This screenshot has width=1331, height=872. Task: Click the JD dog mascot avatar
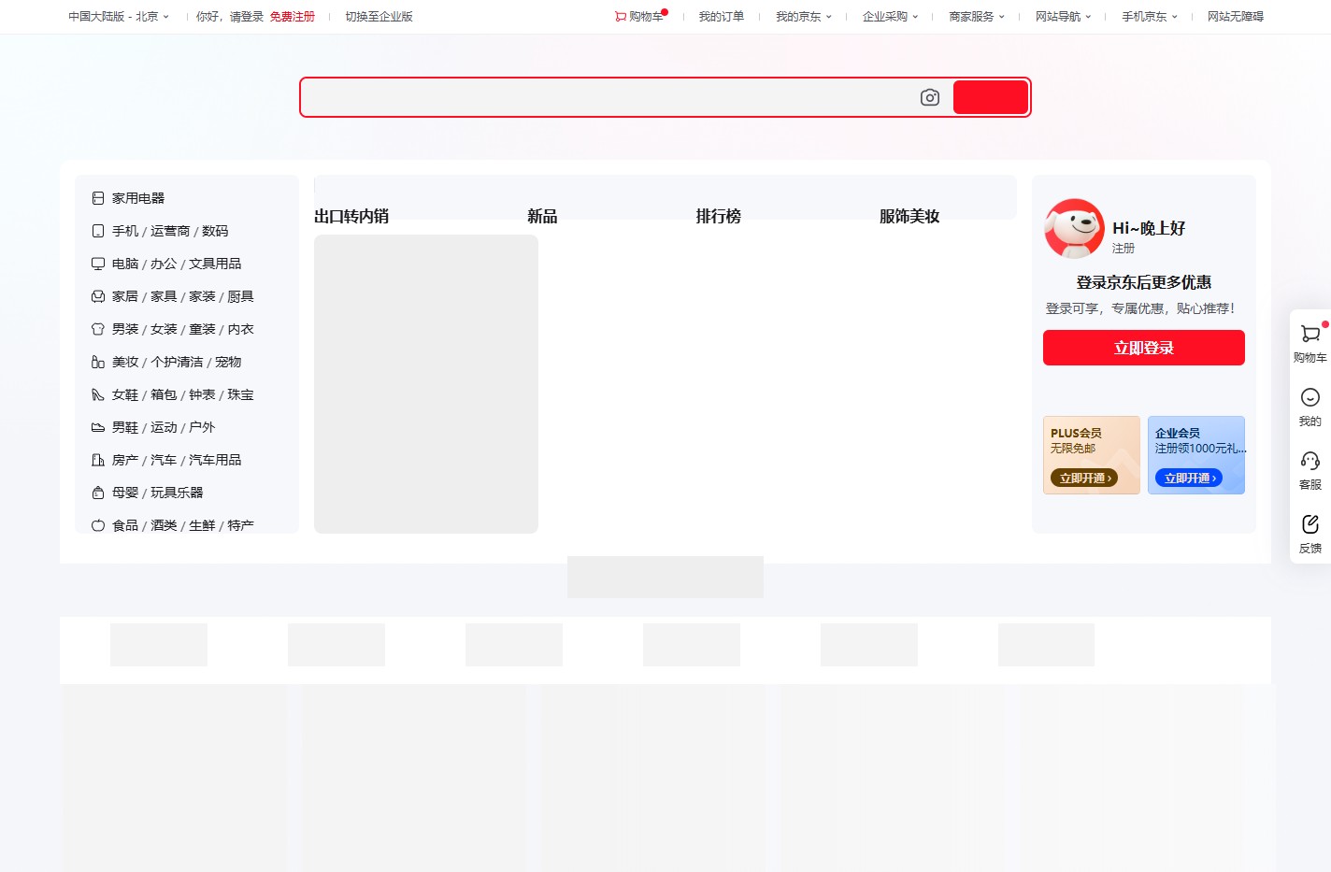pos(1074,228)
